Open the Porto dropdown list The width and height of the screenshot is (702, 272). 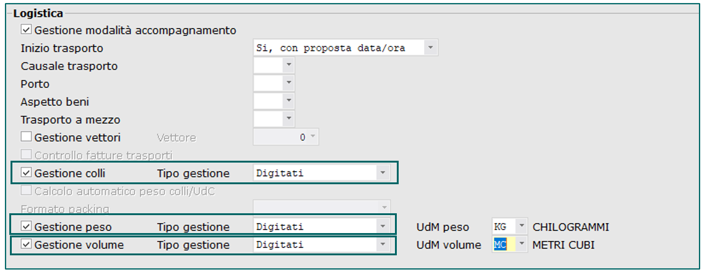pyautogui.click(x=288, y=83)
